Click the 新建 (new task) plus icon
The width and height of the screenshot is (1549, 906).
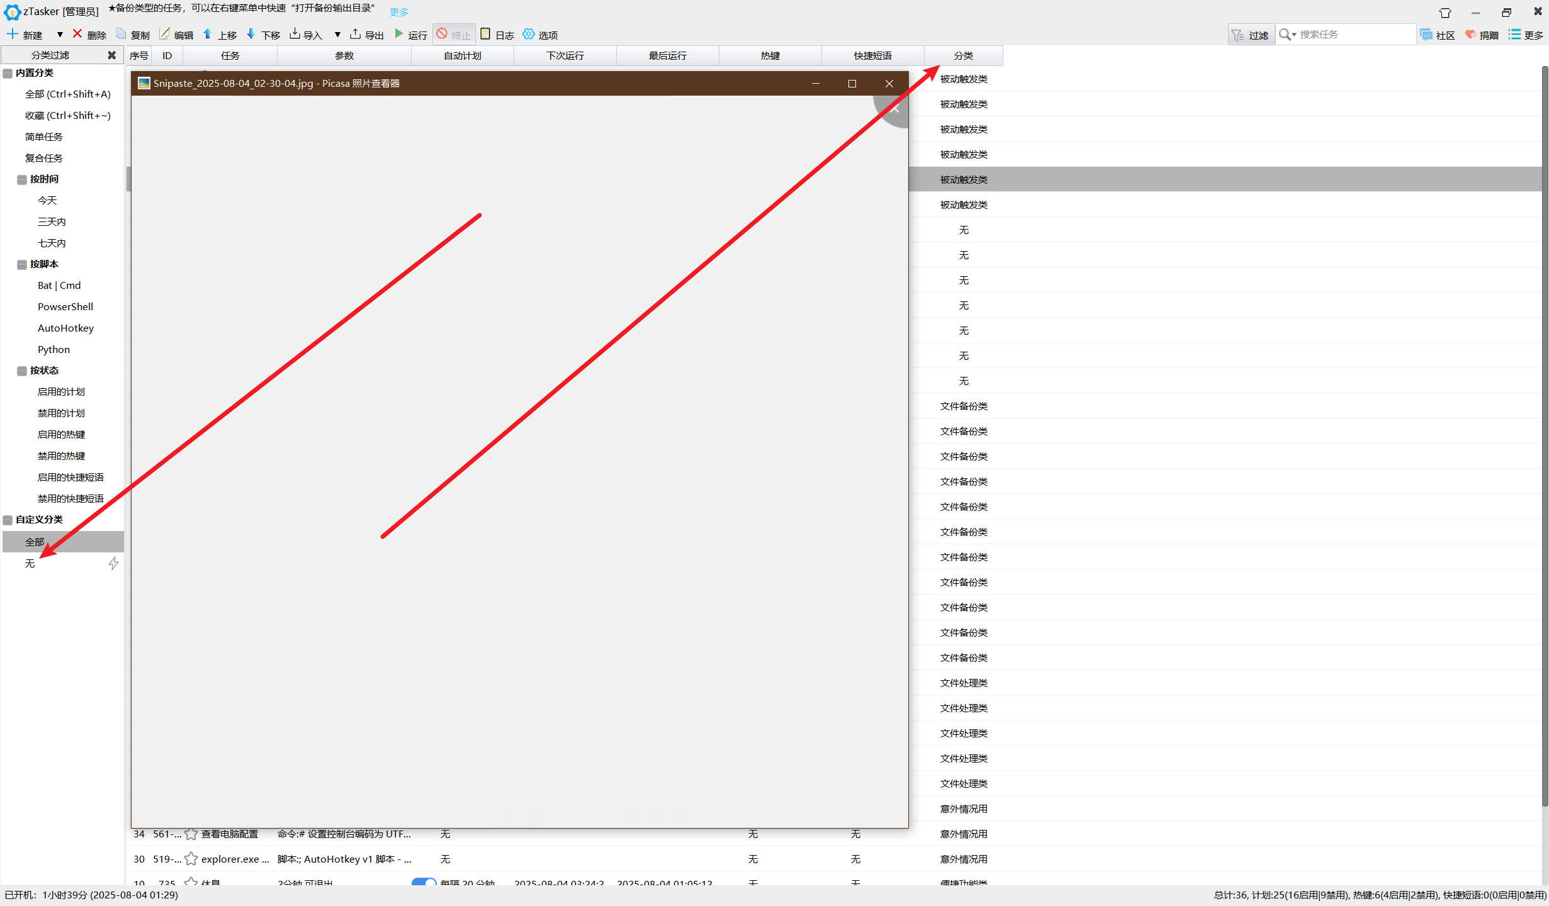[12, 34]
